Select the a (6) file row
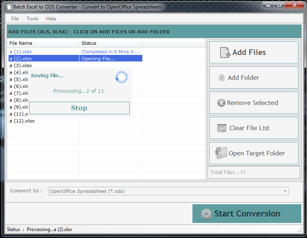 (x=18, y=86)
